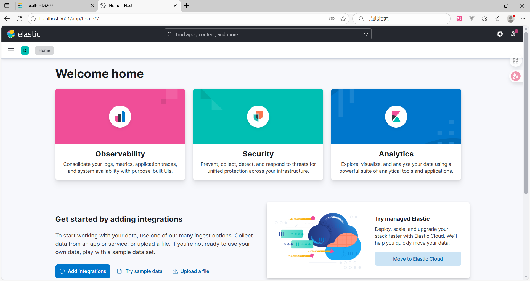Click the "Try managed Elastic" heading
Image resolution: width=530 pixels, height=281 pixels.
tap(402, 219)
